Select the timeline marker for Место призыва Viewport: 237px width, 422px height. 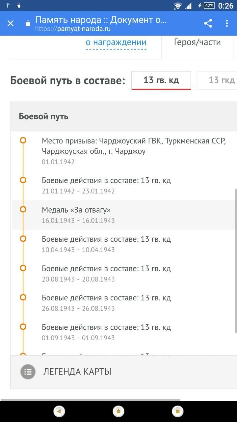23,141
